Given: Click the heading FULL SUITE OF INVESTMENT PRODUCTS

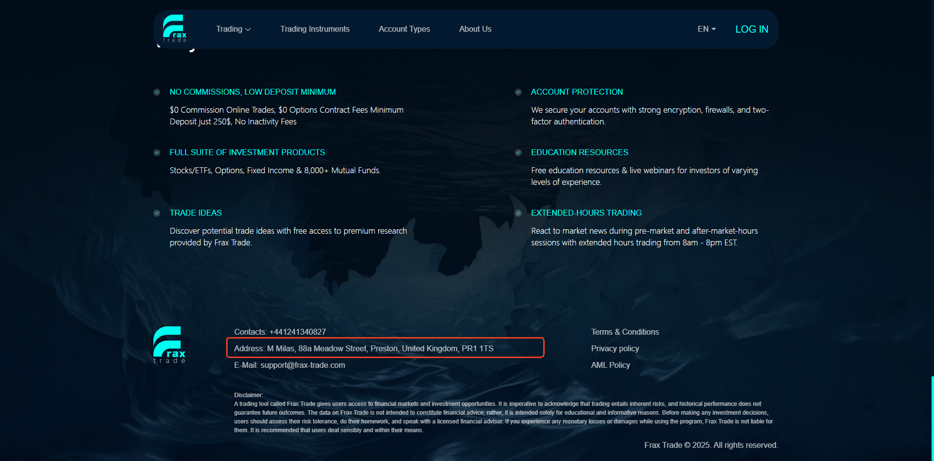Looking at the screenshot, I should click(x=247, y=152).
